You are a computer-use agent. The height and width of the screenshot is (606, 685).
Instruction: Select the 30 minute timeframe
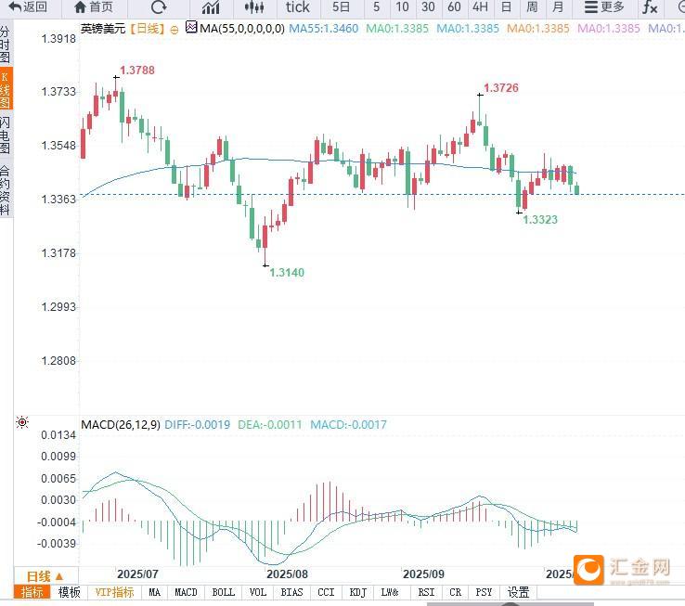coord(428,7)
